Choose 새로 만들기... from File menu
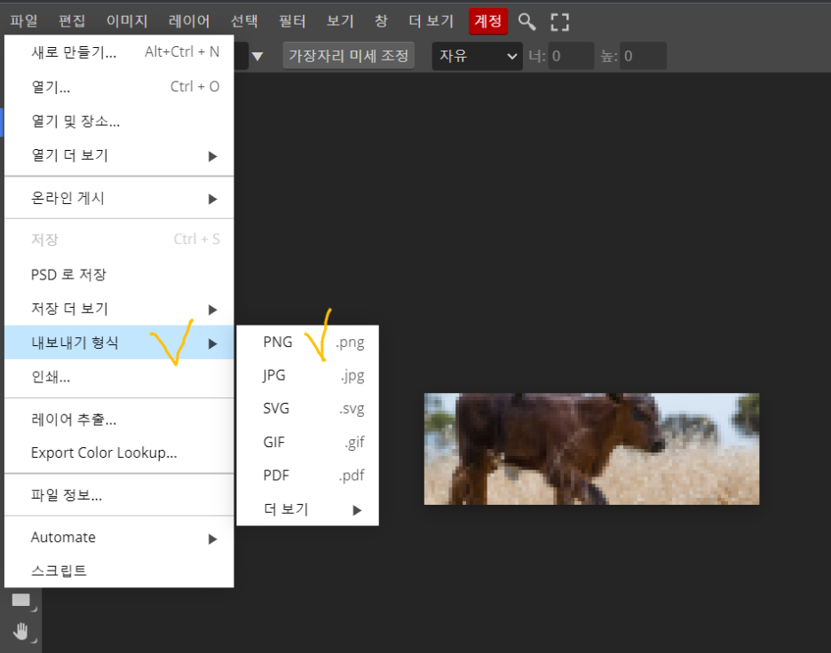831x653 pixels. click(x=119, y=51)
